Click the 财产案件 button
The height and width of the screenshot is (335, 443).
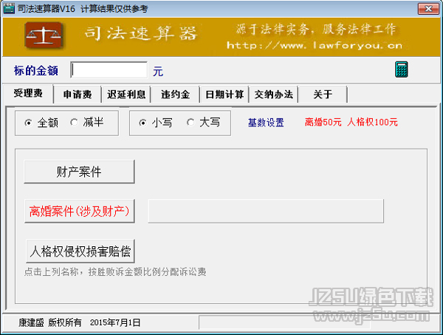[x=79, y=172]
